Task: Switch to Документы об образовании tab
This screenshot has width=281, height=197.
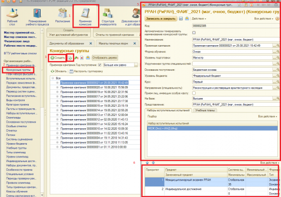Action: 67,44
